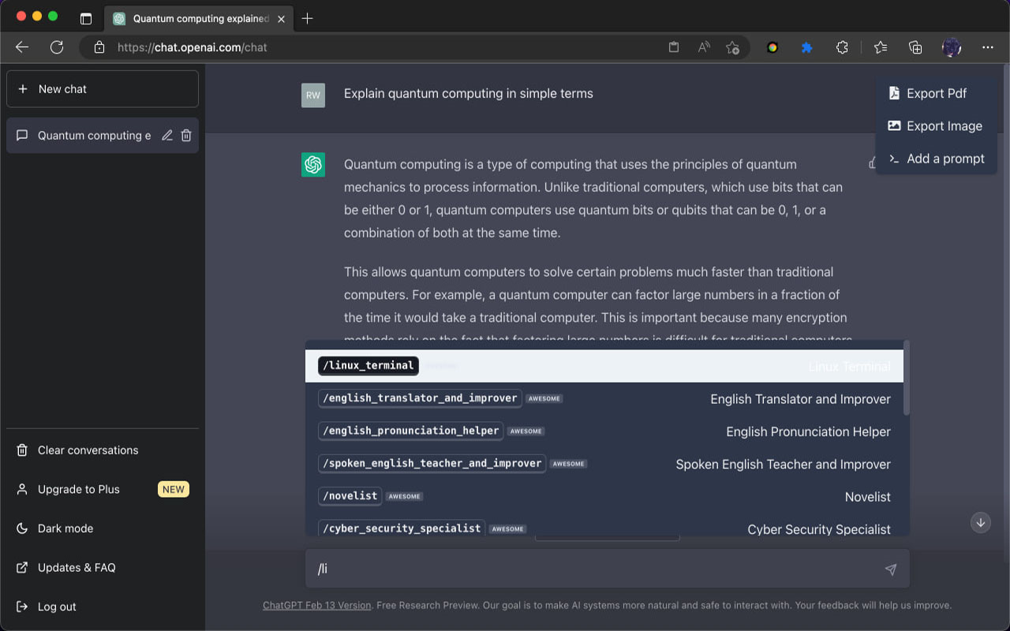Open Favorites list icon
This screenshot has height=631, width=1010.
(881, 47)
